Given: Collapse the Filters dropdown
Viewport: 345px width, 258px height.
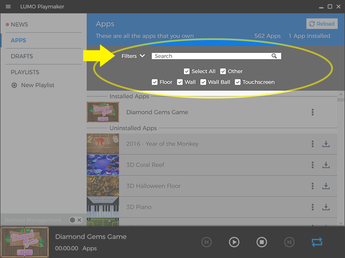Looking at the screenshot, I should coord(133,56).
